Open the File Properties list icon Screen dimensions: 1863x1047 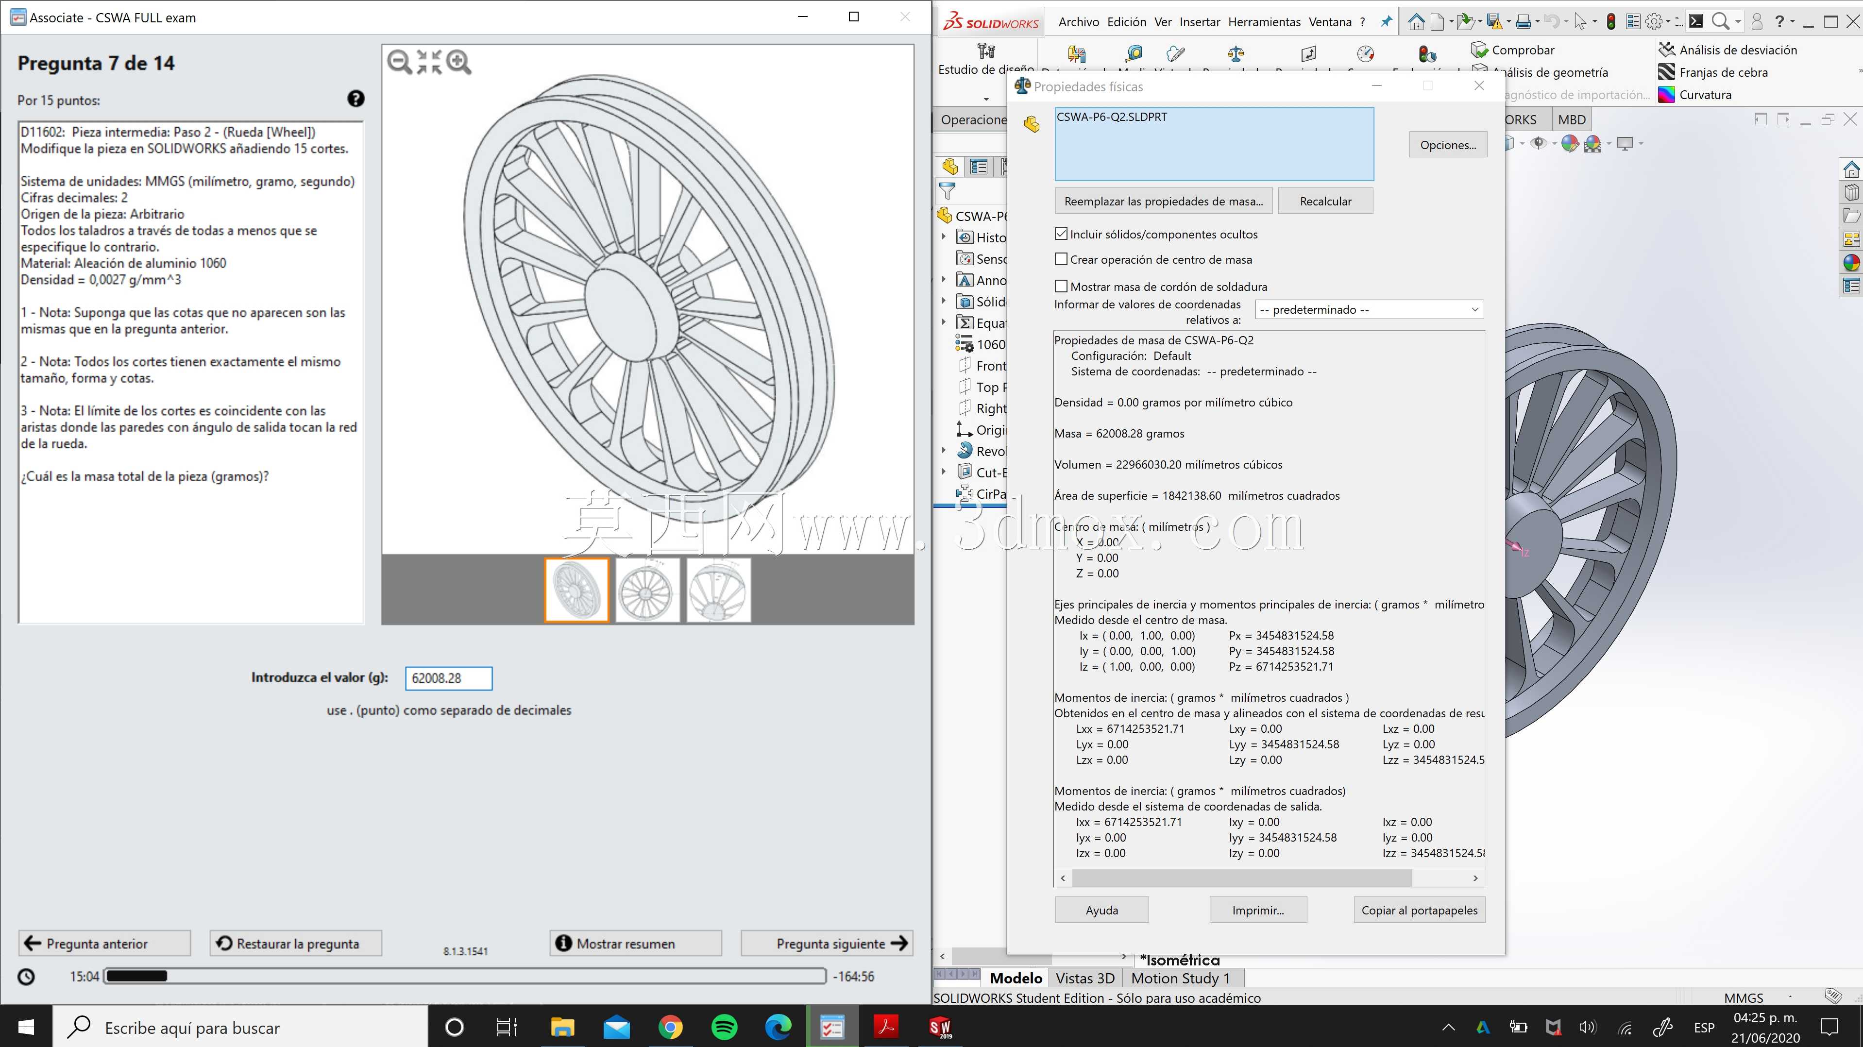[x=1633, y=22]
